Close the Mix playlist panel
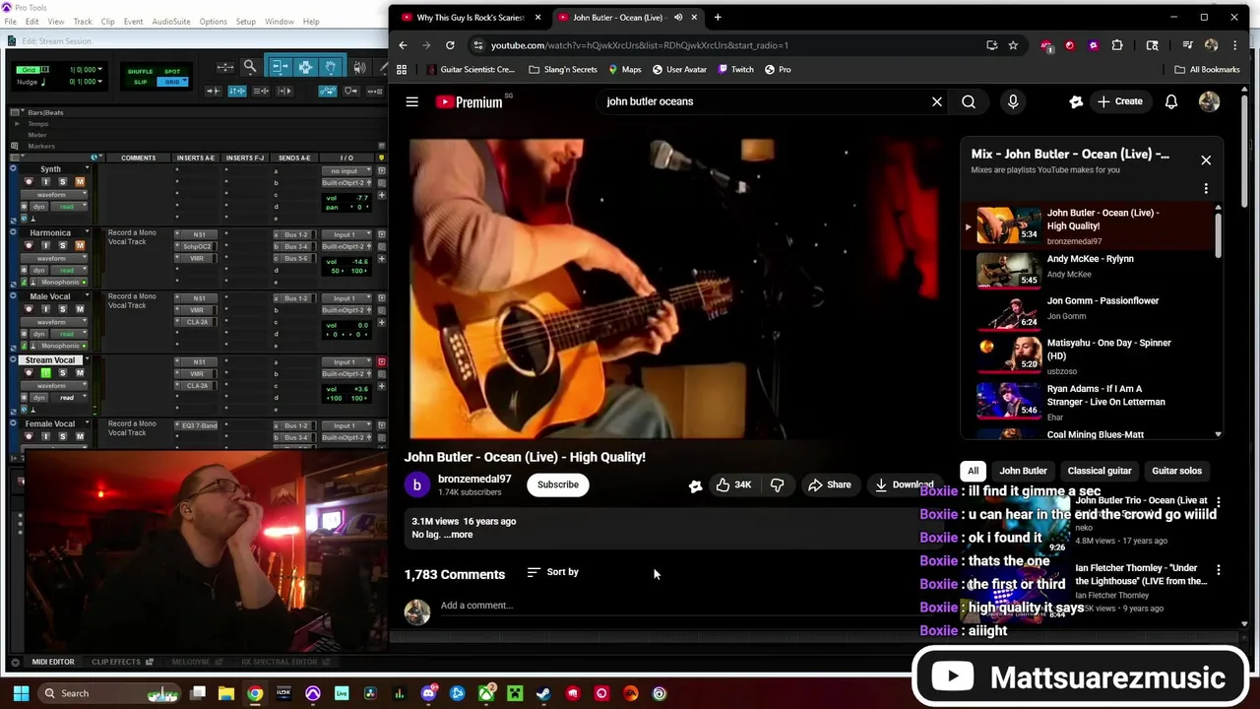1260x709 pixels. [x=1206, y=160]
